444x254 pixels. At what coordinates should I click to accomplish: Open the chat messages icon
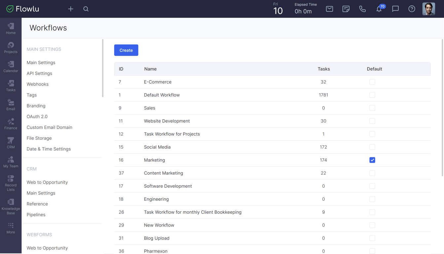[395, 9]
